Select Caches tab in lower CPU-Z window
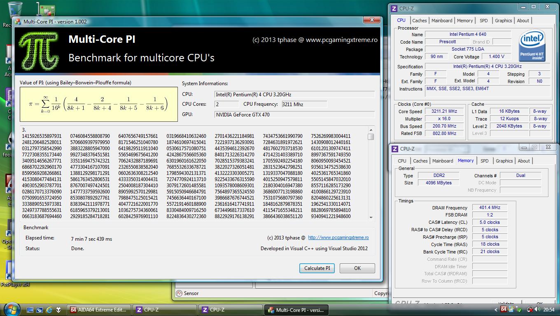Screen dimensions: 560x316 [x=420, y=161]
